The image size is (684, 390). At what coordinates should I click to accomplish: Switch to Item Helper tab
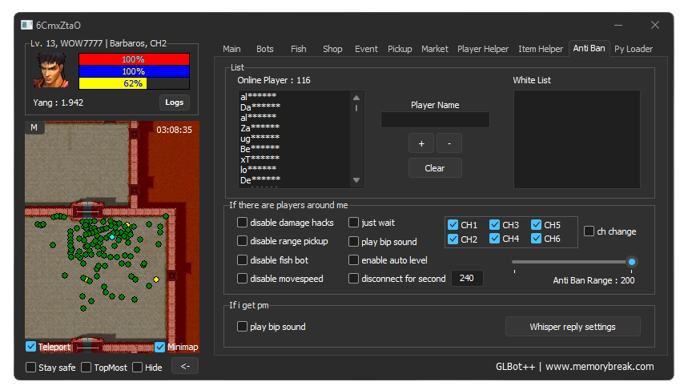pyautogui.click(x=541, y=49)
